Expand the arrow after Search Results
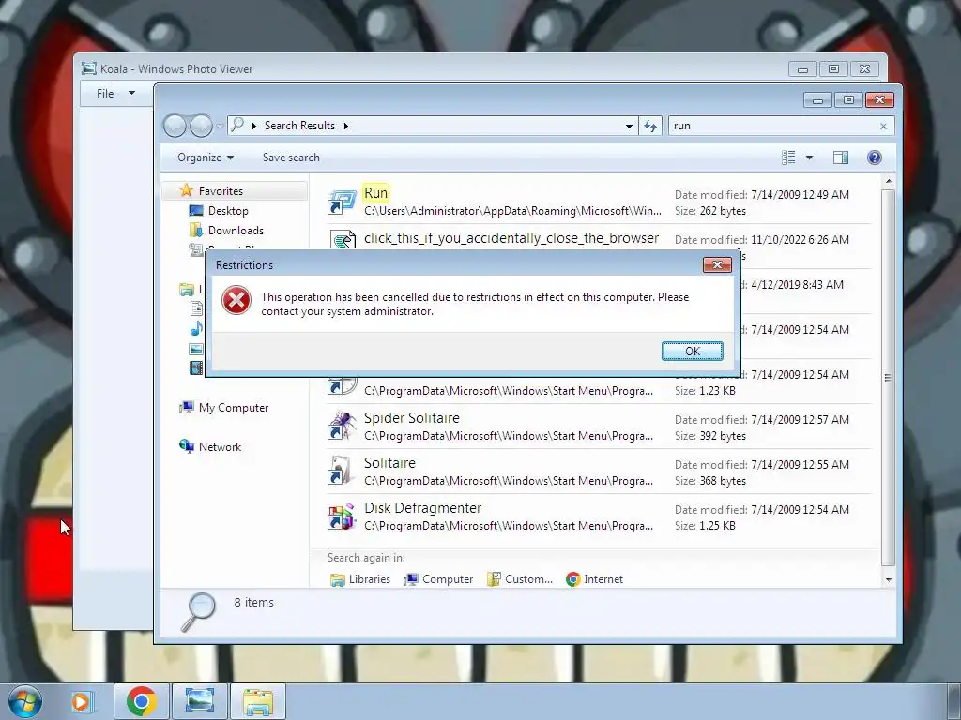This screenshot has height=720, width=961. point(345,126)
